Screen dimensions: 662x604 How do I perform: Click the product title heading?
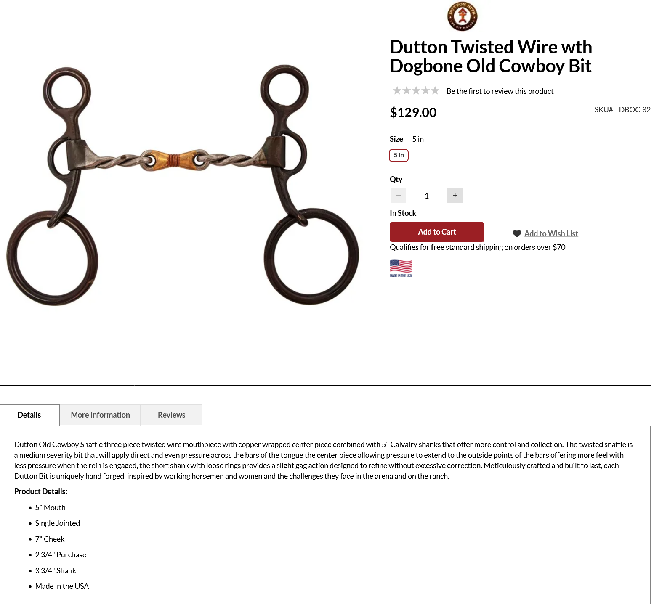(x=491, y=56)
